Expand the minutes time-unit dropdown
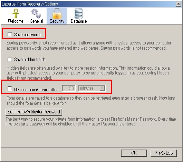183x162 pixels. tap(92, 88)
